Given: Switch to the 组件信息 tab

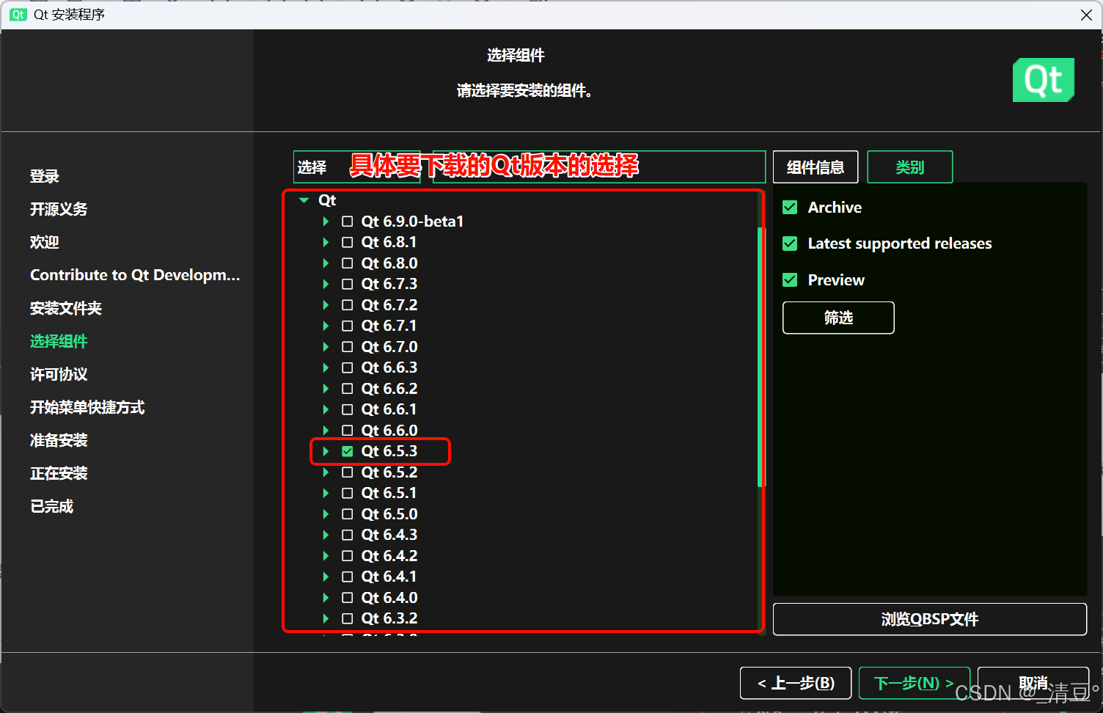Looking at the screenshot, I should [815, 167].
